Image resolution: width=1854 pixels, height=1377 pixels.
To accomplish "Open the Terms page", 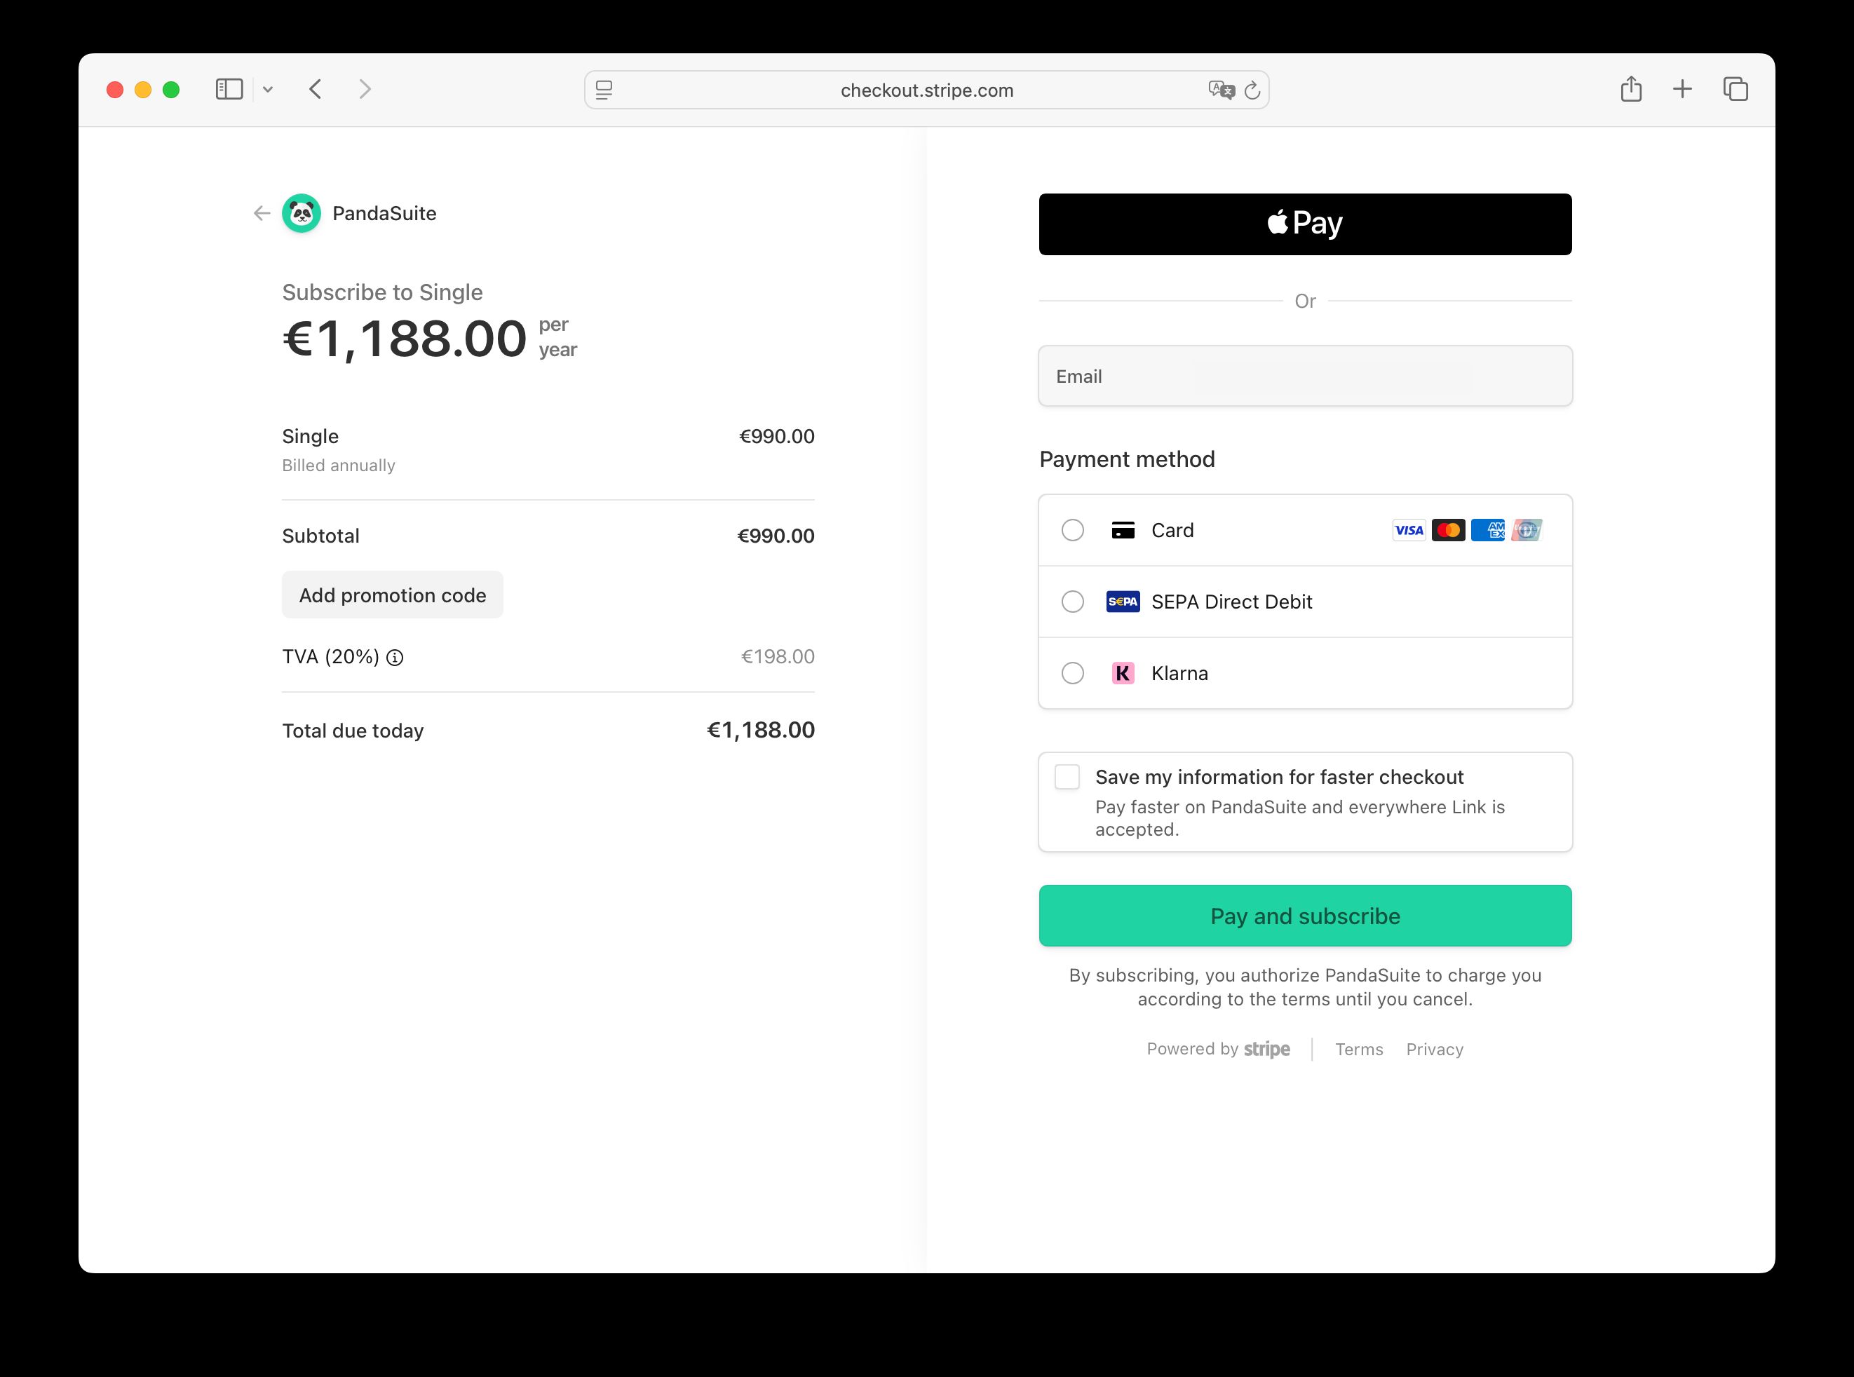I will pyautogui.click(x=1359, y=1049).
